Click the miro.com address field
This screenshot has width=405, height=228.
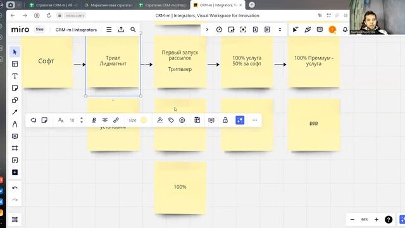pyautogui.click(x=75, y=15)
